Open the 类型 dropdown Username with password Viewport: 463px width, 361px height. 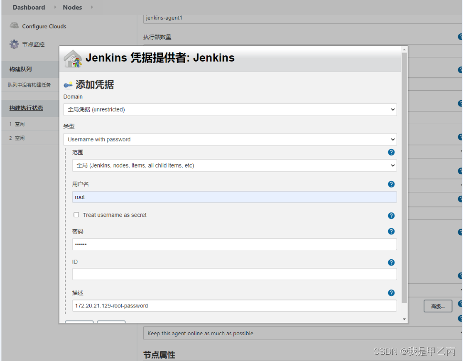pyautogui.click(x=230, y=139)
